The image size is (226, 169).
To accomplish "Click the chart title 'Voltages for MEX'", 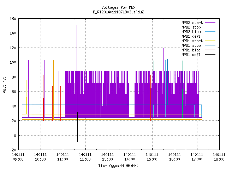I will coord(118,7).
